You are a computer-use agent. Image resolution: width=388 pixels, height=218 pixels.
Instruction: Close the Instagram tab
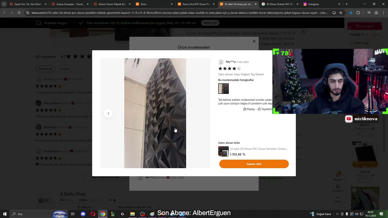click(339, 4)
